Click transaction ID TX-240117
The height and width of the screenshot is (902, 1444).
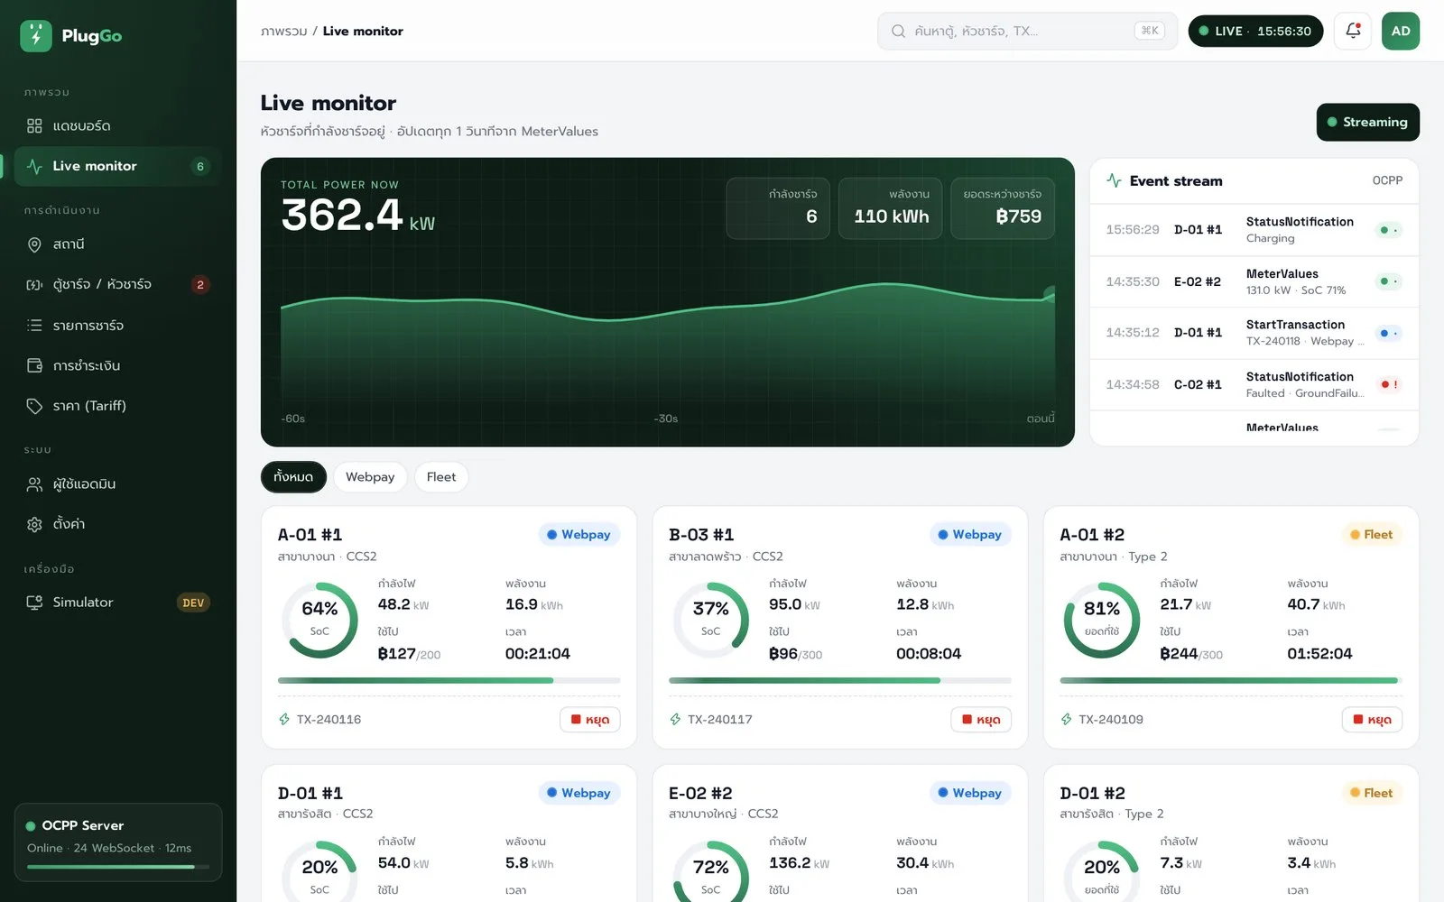coord(720,720)
